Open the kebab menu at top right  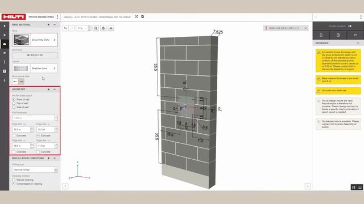click(x=361, y=17)
